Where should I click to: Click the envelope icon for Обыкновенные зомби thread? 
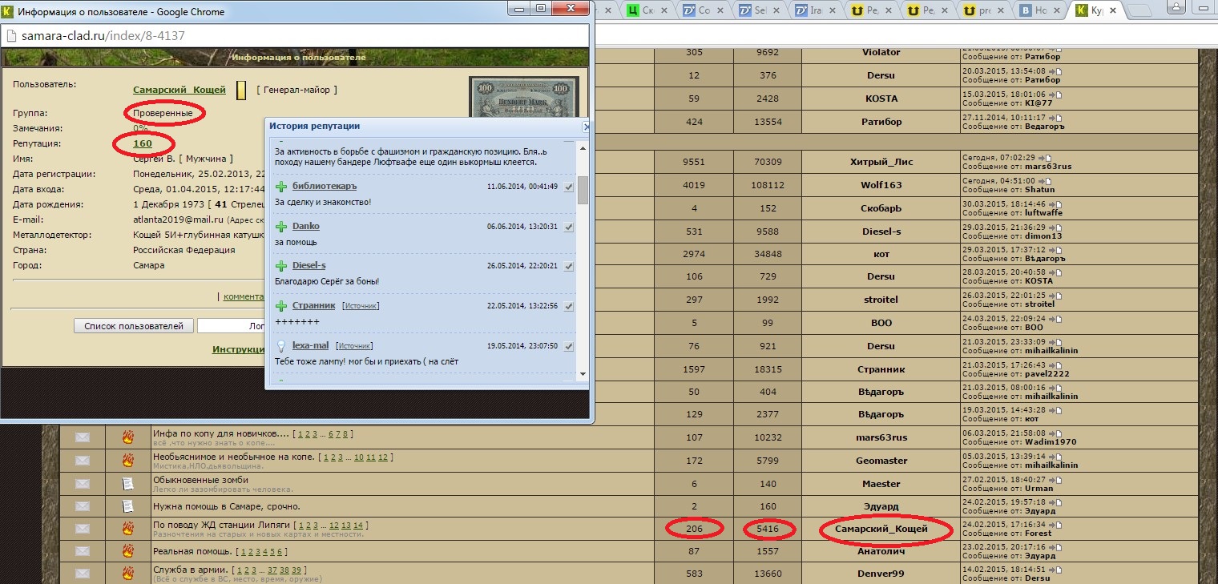(83, 484)
